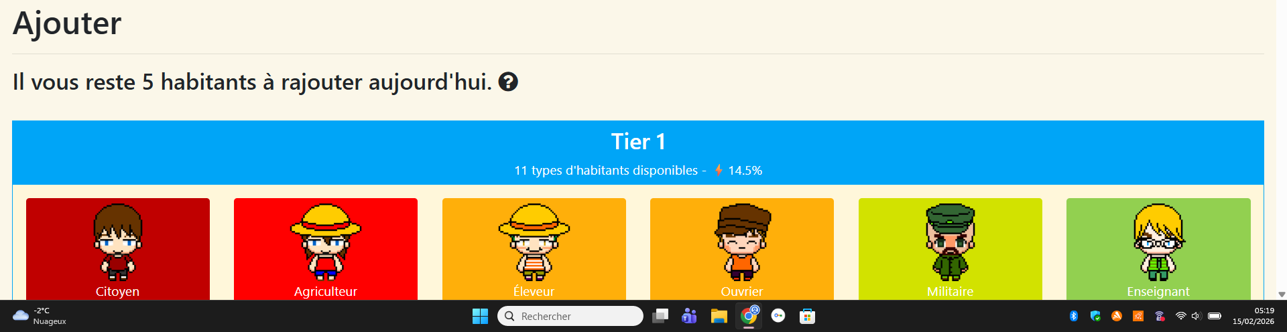Open File Explorer from the taskbar
The width and height of the screenshot is (1287, 332).
[x=719, y=316]
